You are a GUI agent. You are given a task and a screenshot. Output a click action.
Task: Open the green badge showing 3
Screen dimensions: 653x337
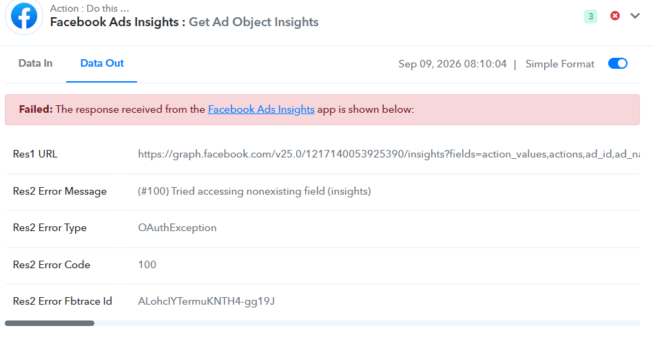pos(590,17)
